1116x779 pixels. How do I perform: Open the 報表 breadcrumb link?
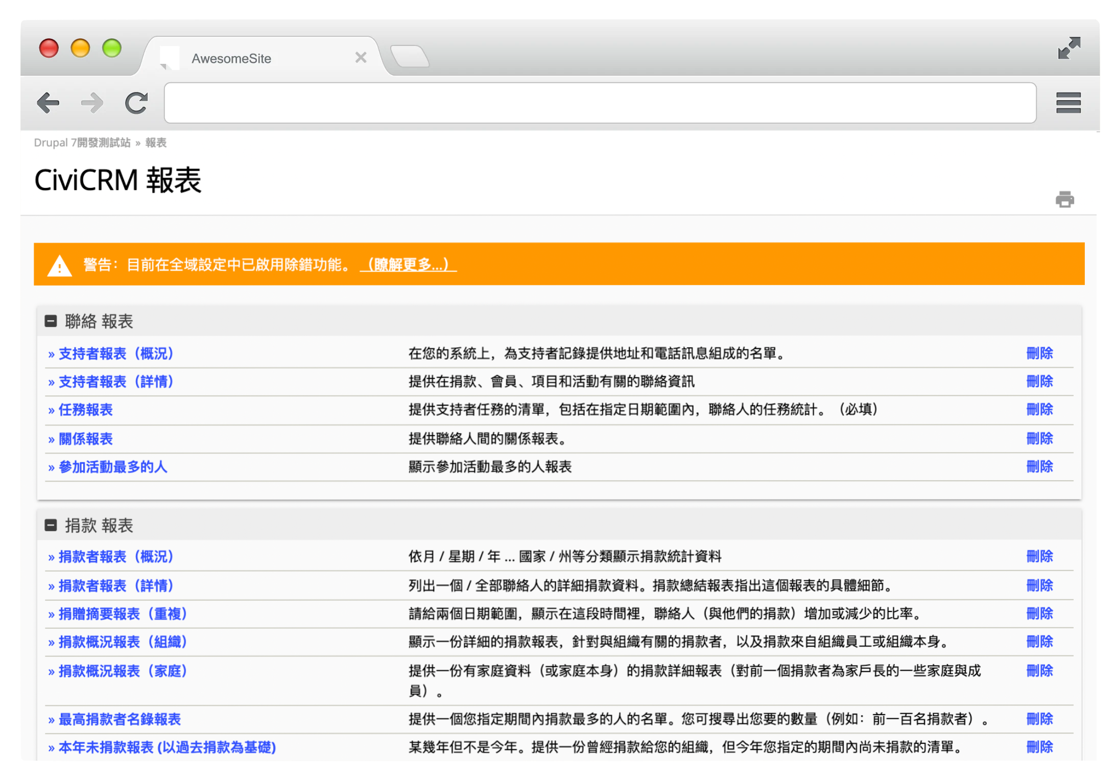[x=156, y=143]
